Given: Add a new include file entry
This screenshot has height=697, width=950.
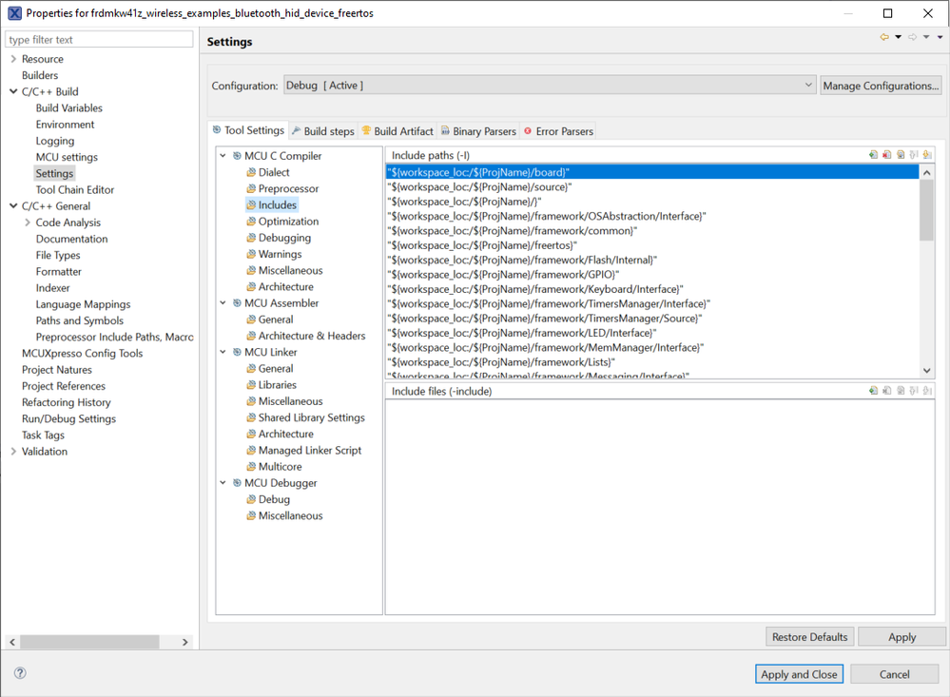Looking at the screenshot, I should tap(873, 391).
